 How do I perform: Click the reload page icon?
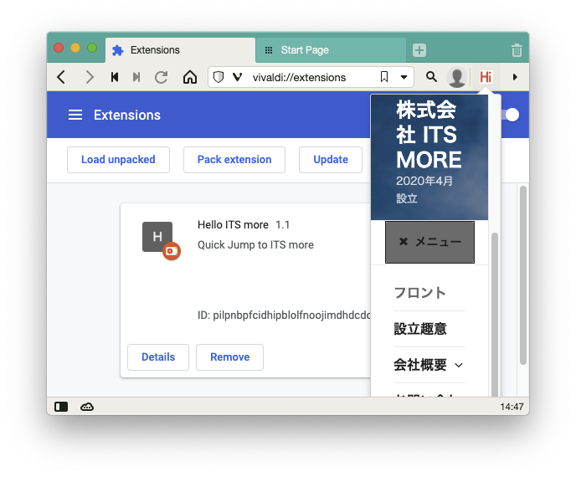tap(162, 77)
